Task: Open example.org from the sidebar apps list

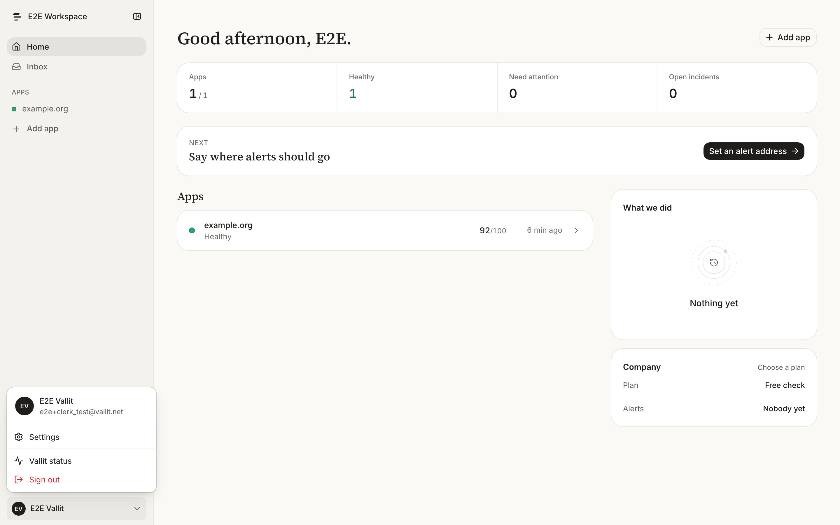Action: pos(77,109)
